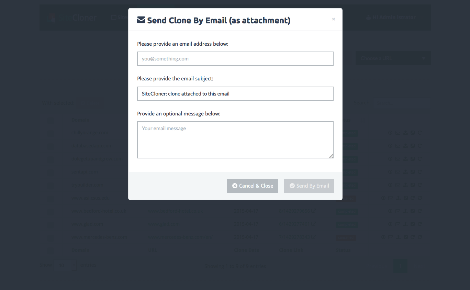The height and width of the screenshot is (290, 470).
Task: Open the With selected actions dropdown
Action: coord(90,103)
